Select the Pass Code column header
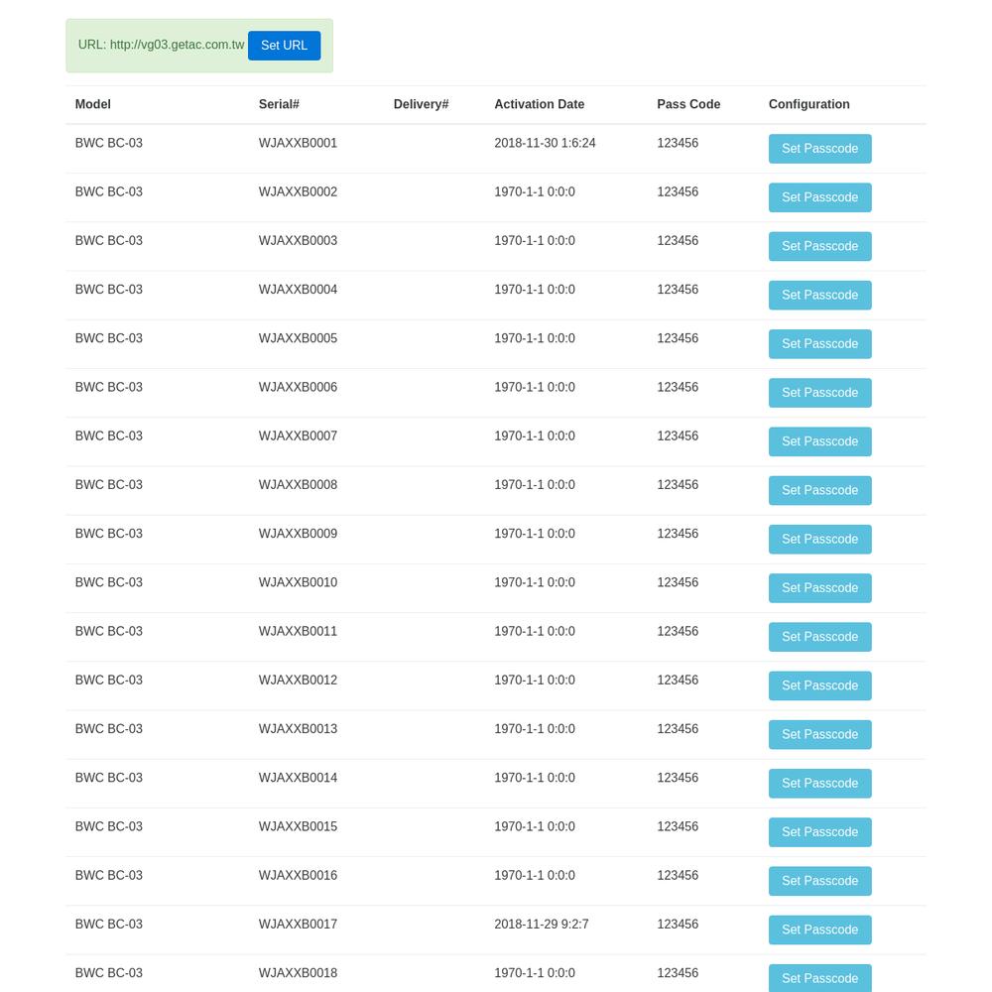Viewport: 992px width, 992px height. (x=688, y=104)
